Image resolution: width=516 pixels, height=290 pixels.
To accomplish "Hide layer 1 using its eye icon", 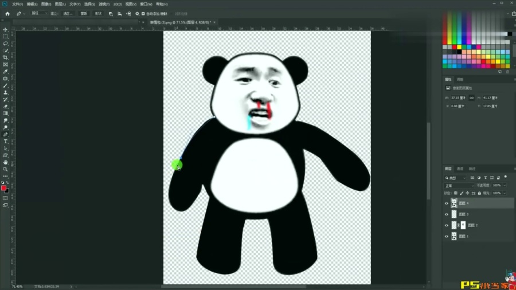I will (446, 236).
